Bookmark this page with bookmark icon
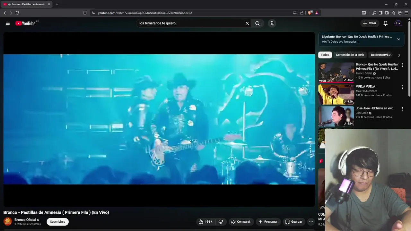The width and height of the screenshot is (411, 231). pos(85,13)
